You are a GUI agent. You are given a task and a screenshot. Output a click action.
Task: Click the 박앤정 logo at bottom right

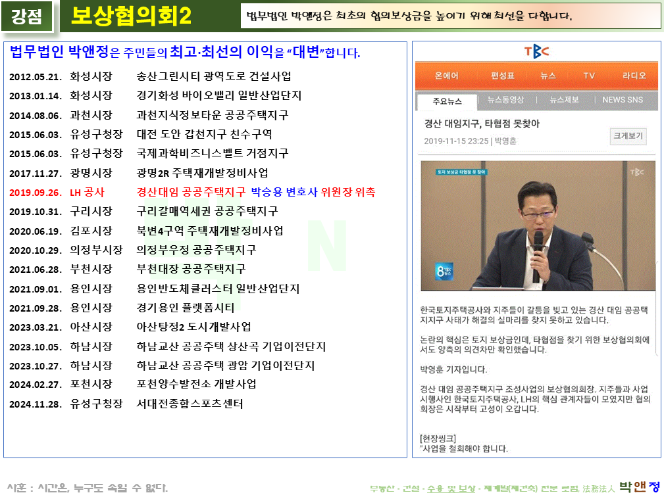(640, 487)
